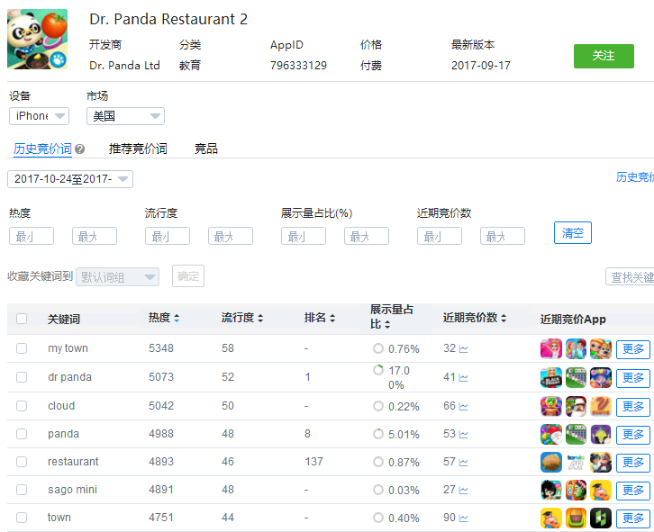Open the iPhone device dropdown
The width and height of the screenshot is (654, 532).
(40, 116)
